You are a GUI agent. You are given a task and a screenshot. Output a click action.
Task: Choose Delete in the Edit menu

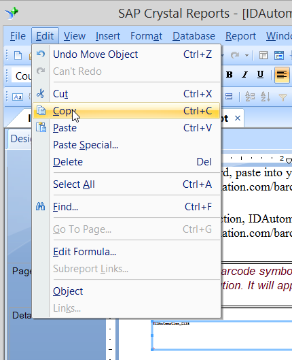[126, 162]
